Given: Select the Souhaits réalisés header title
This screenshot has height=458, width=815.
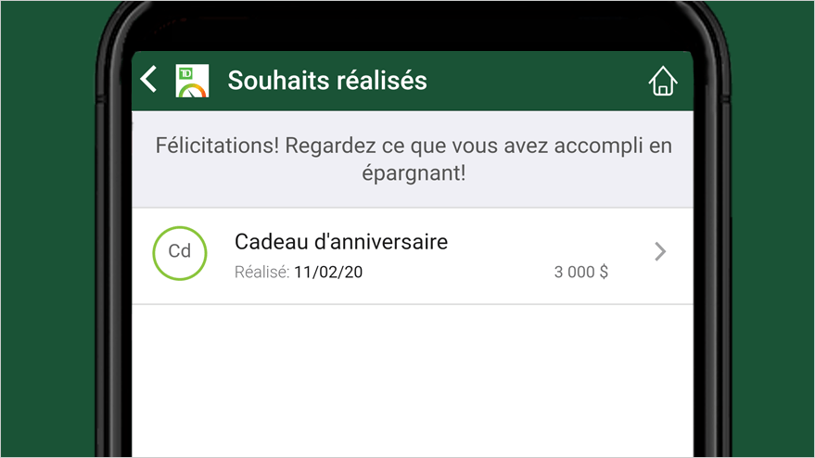Looking at the screenshot, I should tap(327, 81).
